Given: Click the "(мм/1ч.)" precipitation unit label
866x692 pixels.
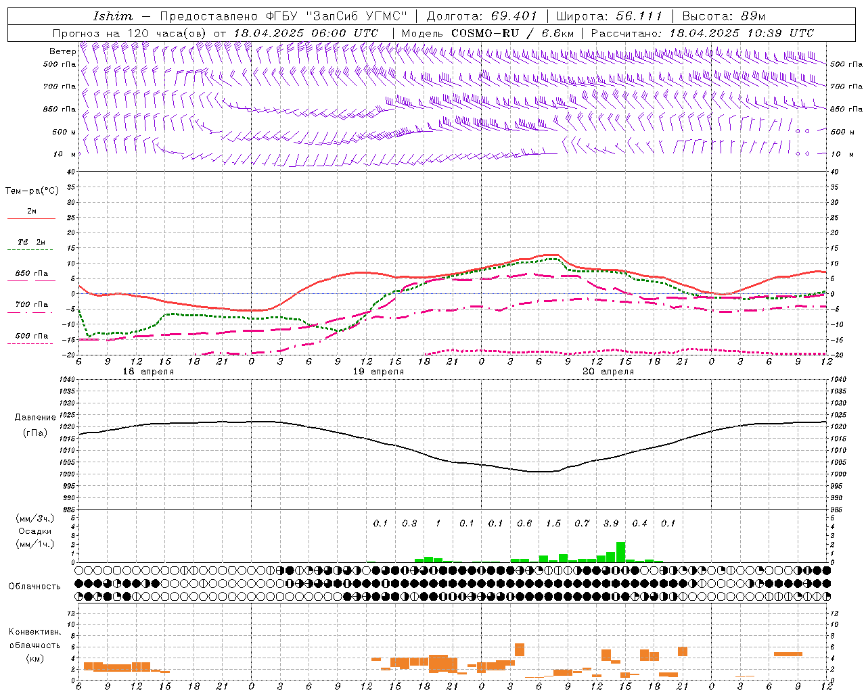Looking at the screenshot, I should tap(35, 544).
